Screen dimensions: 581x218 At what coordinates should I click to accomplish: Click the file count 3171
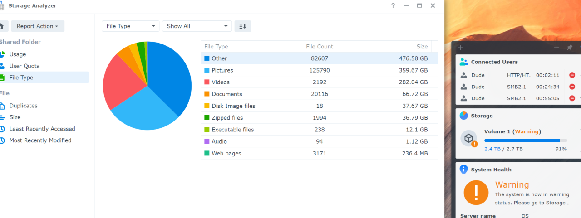320,153
